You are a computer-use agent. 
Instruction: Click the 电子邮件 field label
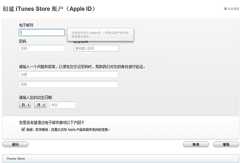[26, 25]
